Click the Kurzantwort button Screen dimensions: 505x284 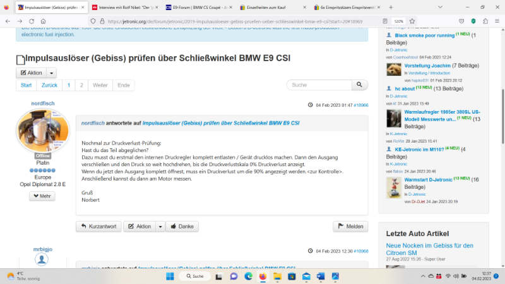click(98, 226)
